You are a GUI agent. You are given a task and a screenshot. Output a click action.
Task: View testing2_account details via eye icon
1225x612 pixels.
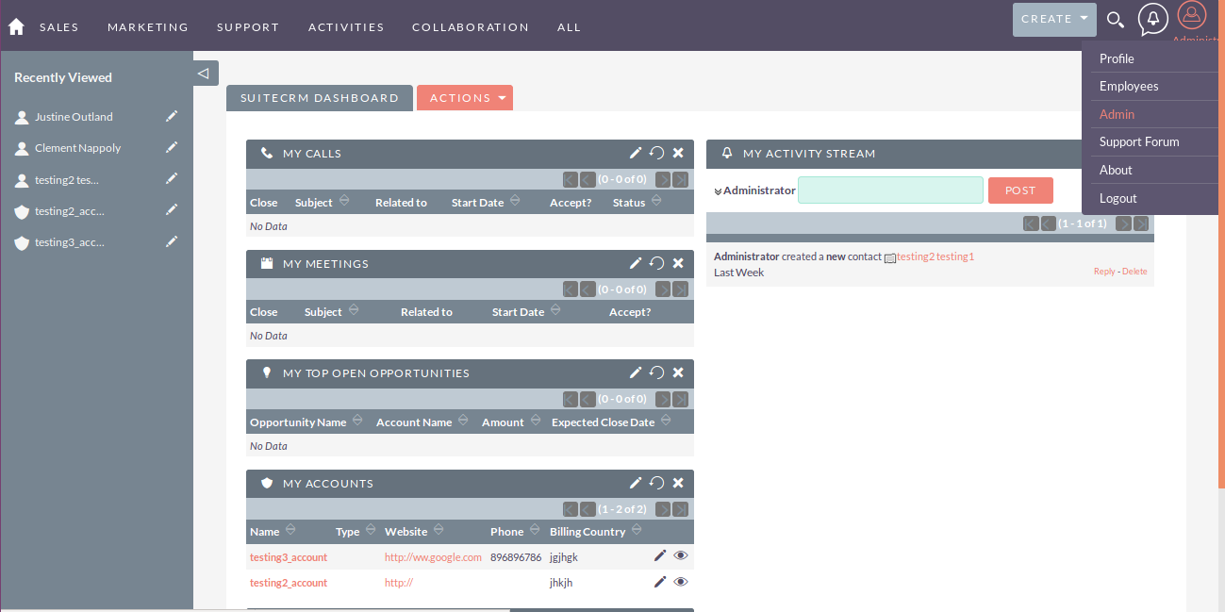click(x=681, y=582)
